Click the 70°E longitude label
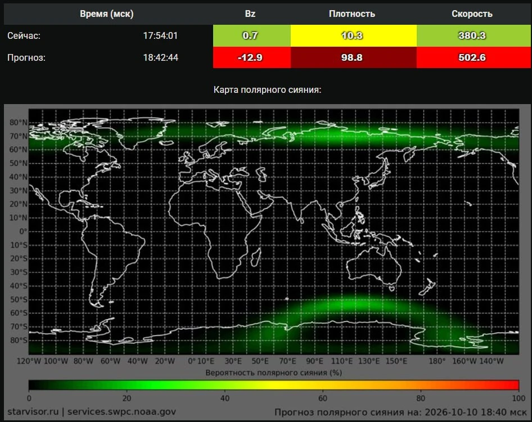 [x=287, y=361]
